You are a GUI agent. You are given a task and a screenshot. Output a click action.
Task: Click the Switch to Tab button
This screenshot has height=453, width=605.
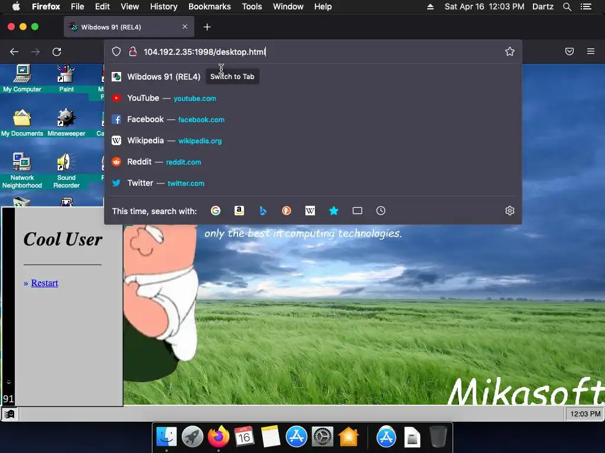[x=232, y=76]
